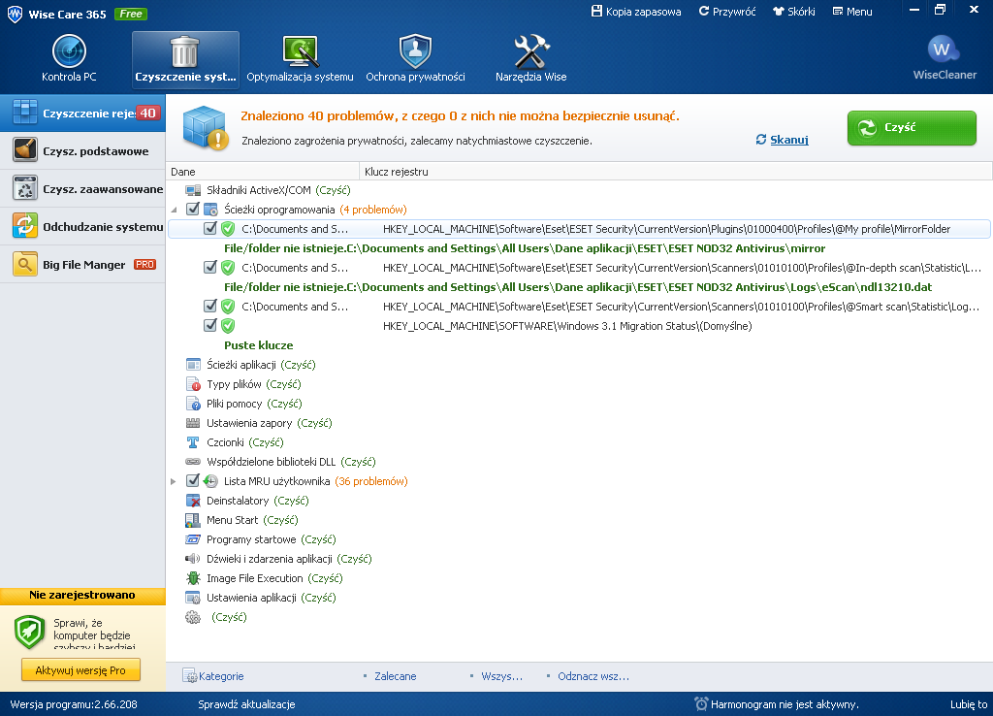Click the Nie zarejestrowano banner
The image size is (993, 716).
(x=82, y=595)
